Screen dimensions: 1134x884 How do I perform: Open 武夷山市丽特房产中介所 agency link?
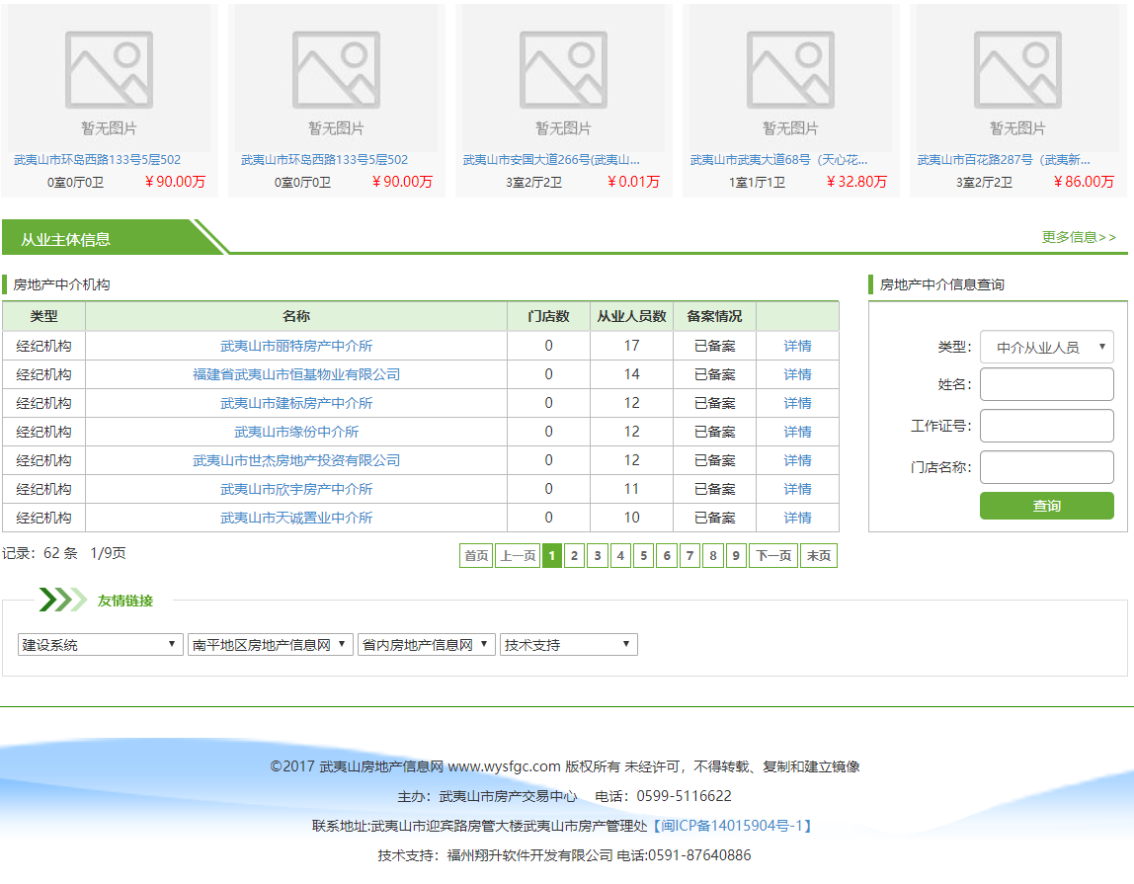point(296,346)
